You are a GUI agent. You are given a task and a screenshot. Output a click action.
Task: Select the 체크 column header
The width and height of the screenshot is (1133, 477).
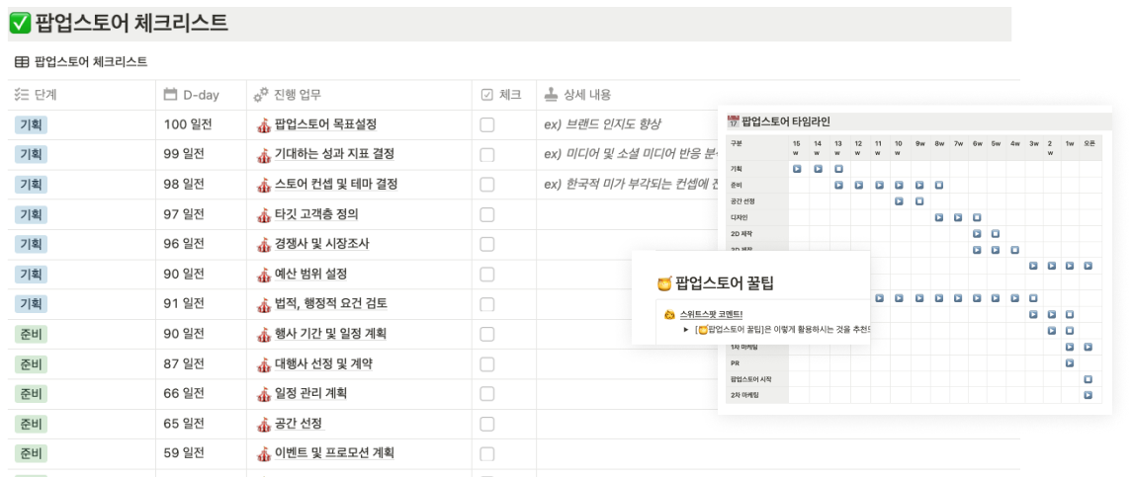pyautogui.click(x=504, y=95)
